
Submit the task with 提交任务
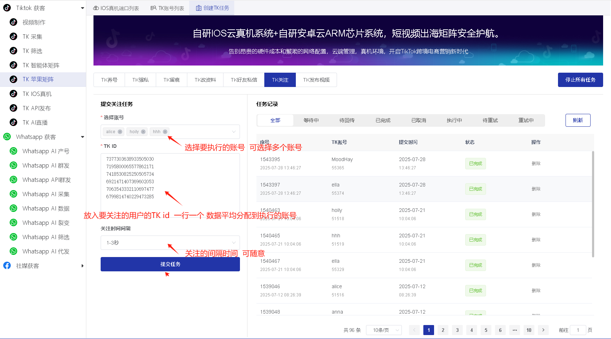pyautogui.click(x=170, y=264)
